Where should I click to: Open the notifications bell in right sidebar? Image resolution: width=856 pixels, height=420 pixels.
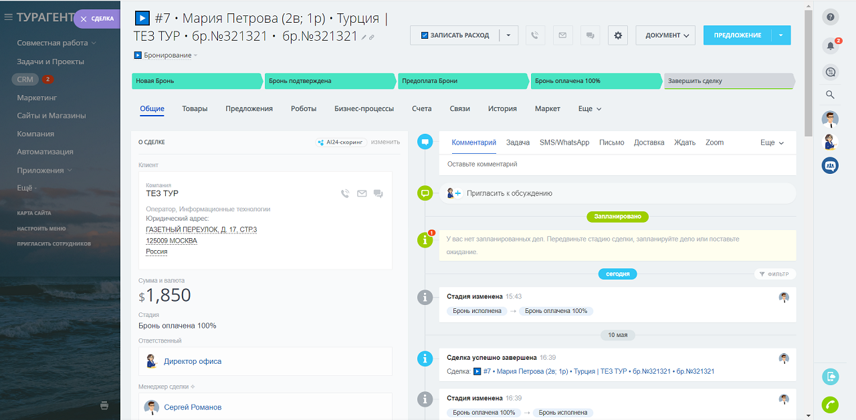[830, 45]
